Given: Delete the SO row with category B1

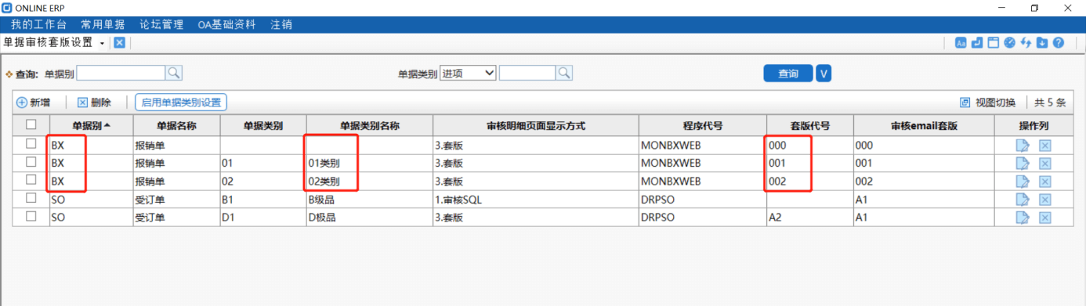Looking at the screenshot, I should point(1044,200).
